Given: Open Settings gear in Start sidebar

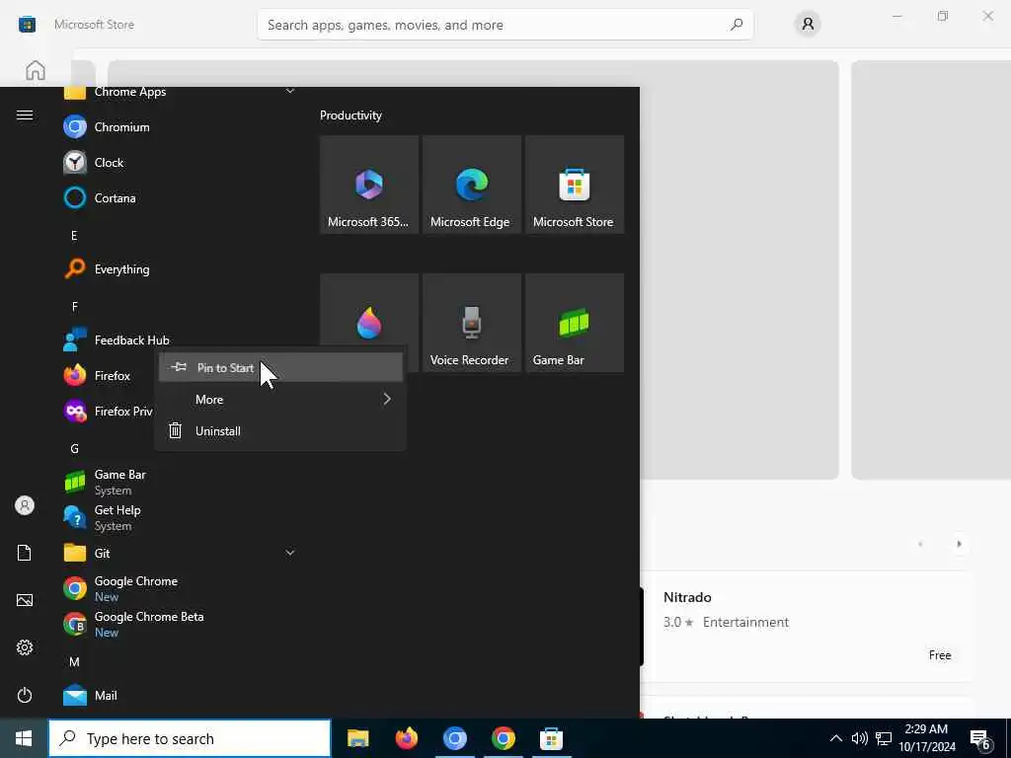Looking at the screenshot, I should [x=25, y=647].
